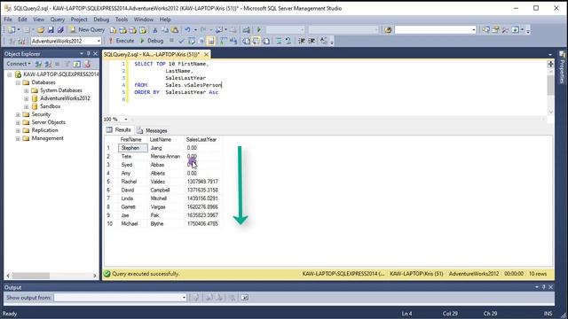568x319 pixels.
Task: Click the Decrease Indent icon
Action: point(302,41)
